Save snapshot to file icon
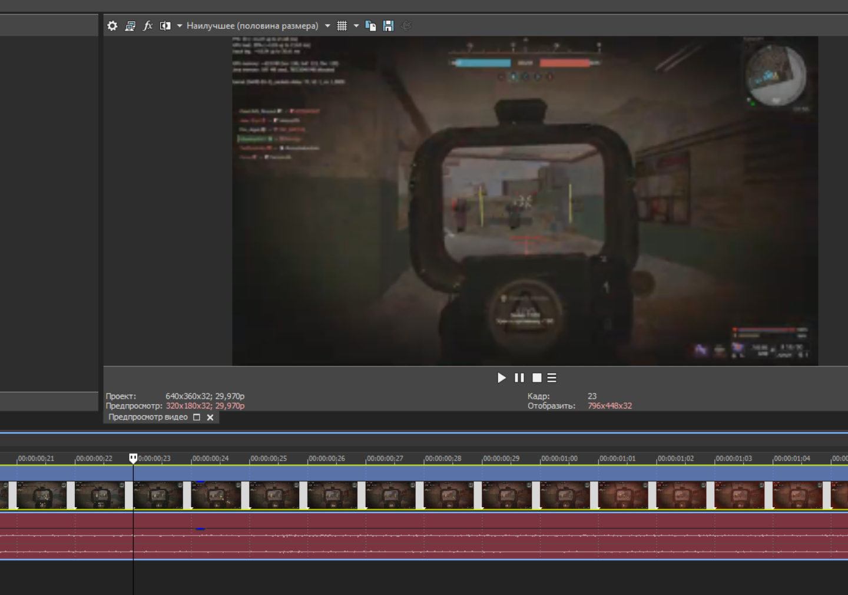Screen dimensions: 848x595 [388, 26]
